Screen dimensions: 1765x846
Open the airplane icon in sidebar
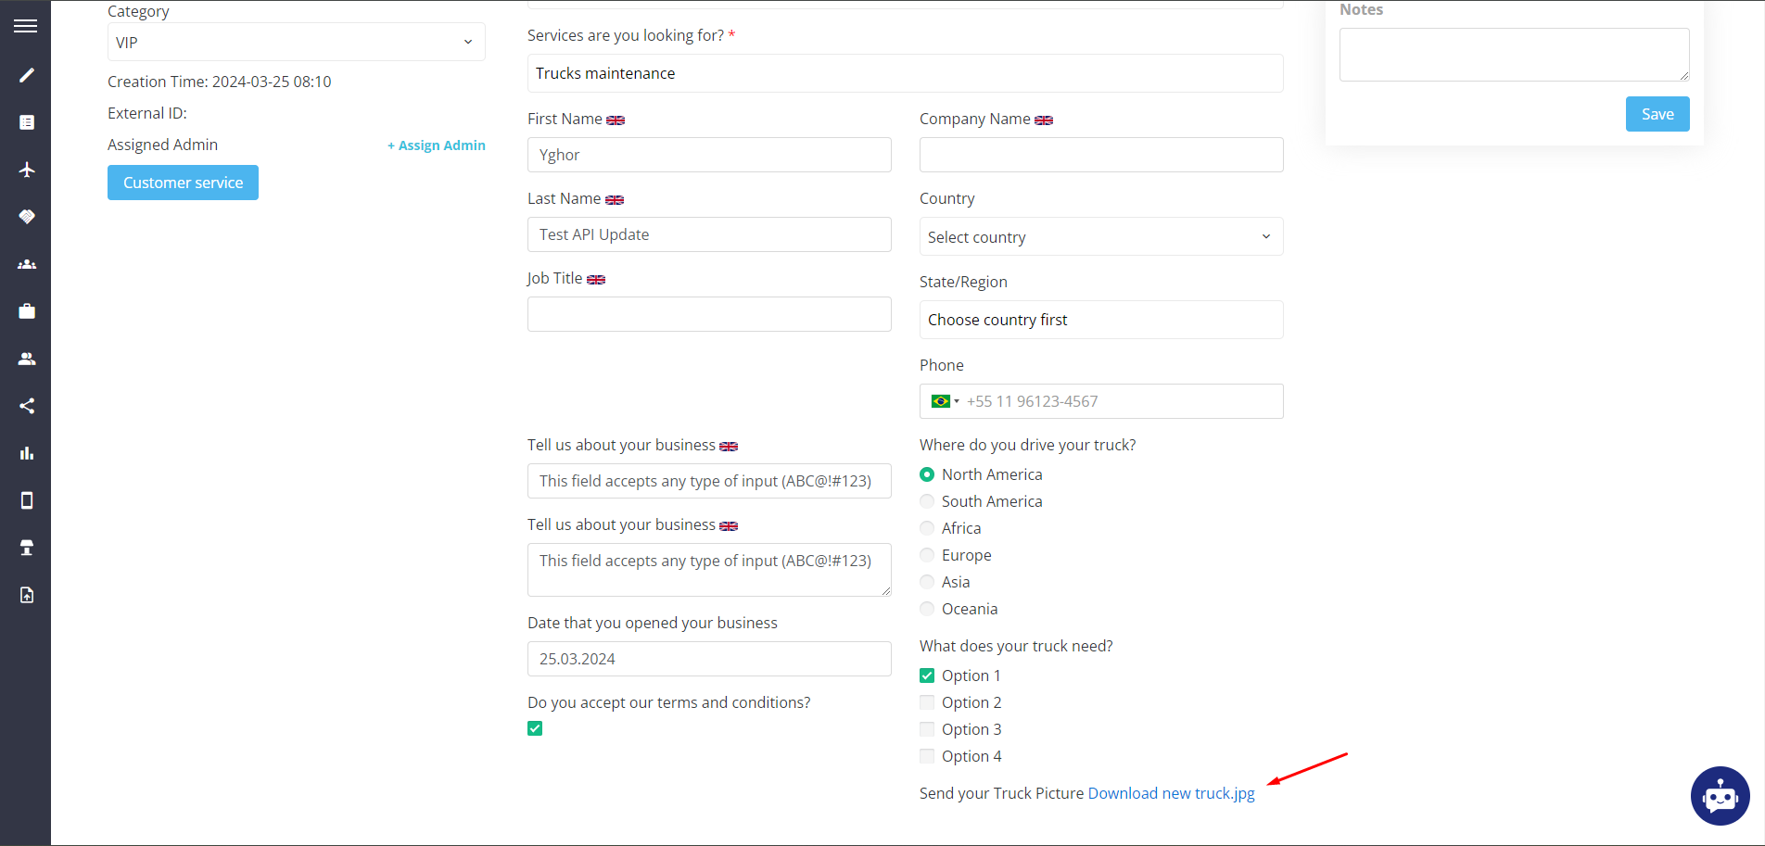point(27,170)
